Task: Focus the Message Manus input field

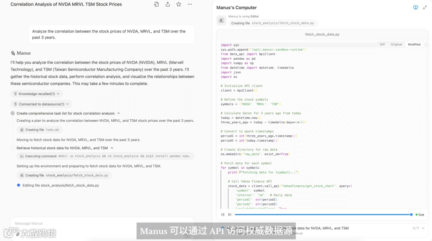Action: coord(102,223)
